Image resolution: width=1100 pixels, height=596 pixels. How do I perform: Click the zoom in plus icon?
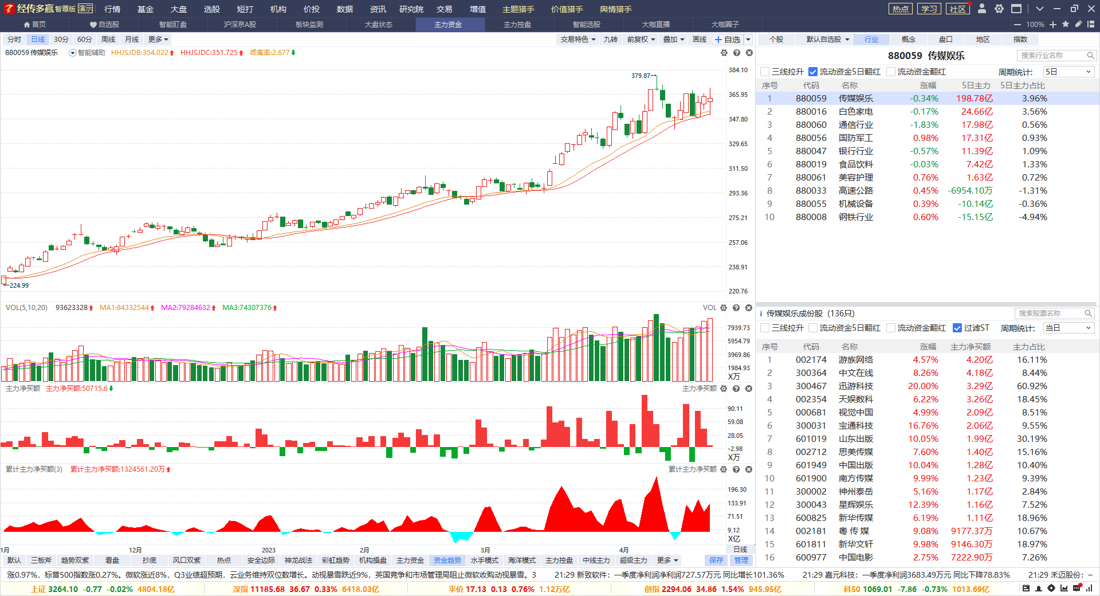pos(1053,25)
